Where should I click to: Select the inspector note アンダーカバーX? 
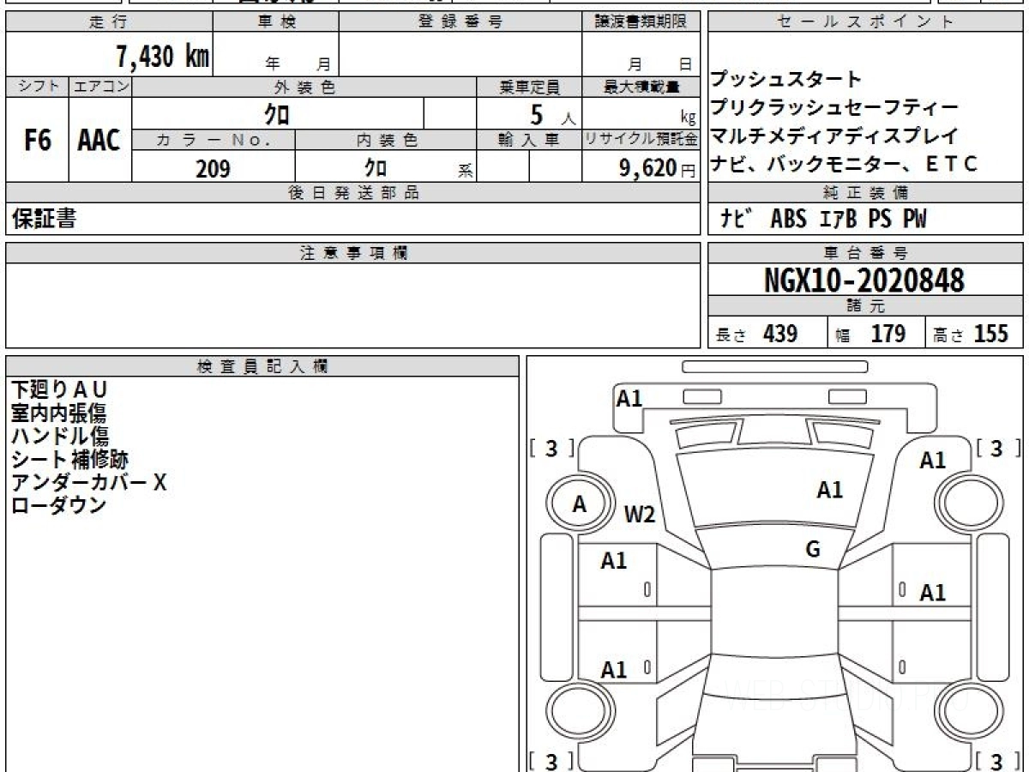[x=88, y=482]
